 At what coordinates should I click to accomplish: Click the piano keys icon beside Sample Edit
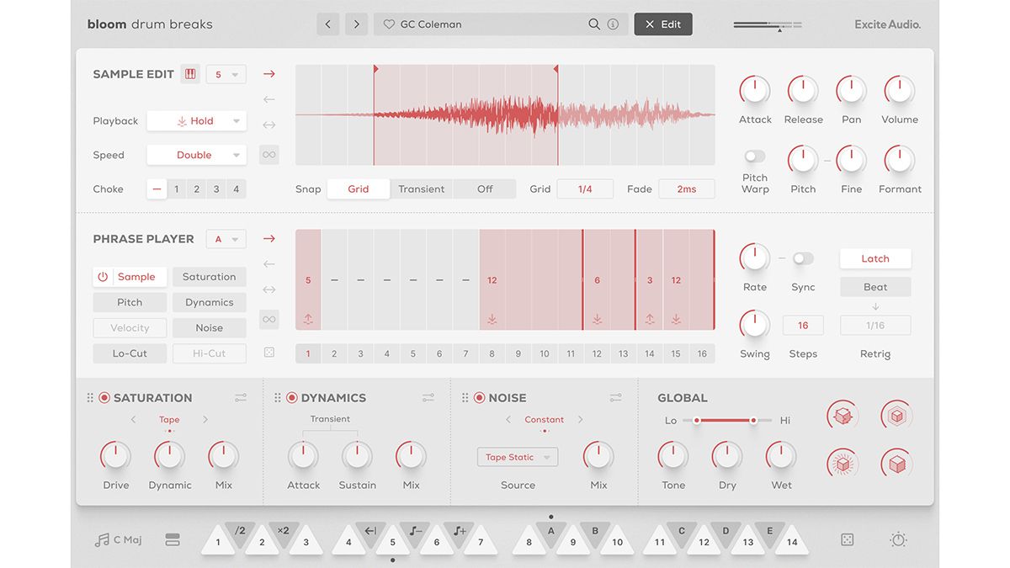tap(190, 74)
